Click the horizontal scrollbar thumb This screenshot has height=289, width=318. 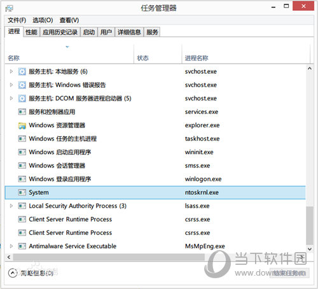point(109,257)
